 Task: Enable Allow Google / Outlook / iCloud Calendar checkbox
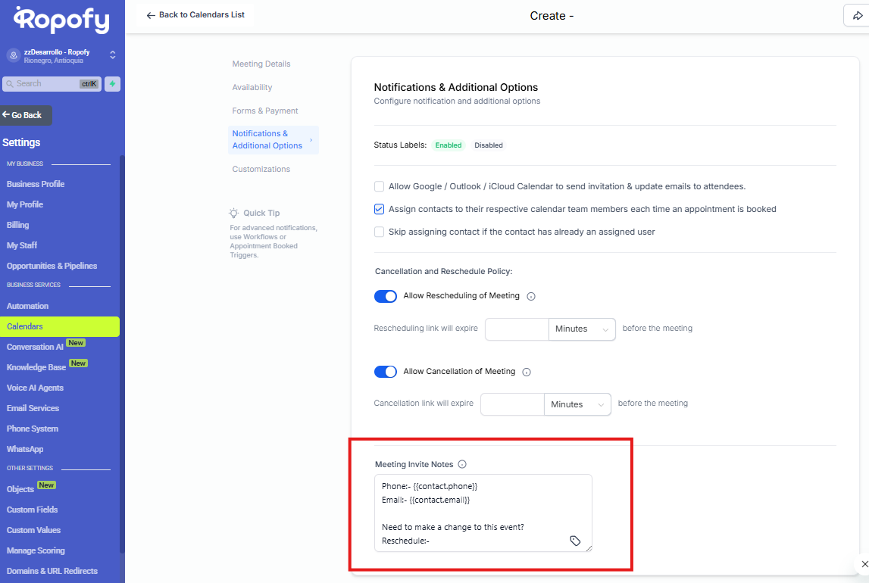point(379,186)
